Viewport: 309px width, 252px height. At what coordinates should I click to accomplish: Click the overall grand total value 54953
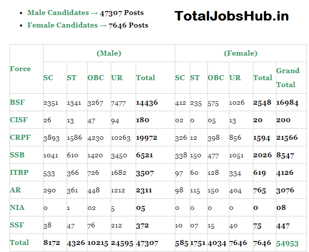[x=287, y=243]
